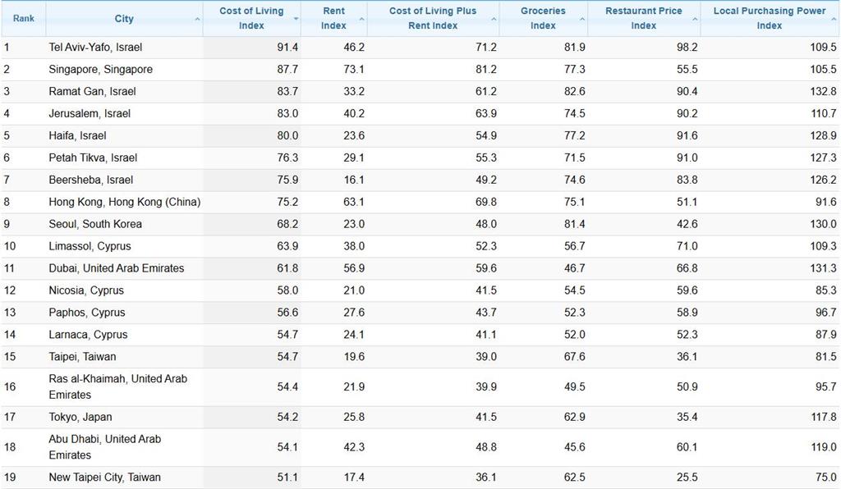Click the Groceries Index sort arrow
Viewport: 841px width, 489px height.
coord(582,19)
